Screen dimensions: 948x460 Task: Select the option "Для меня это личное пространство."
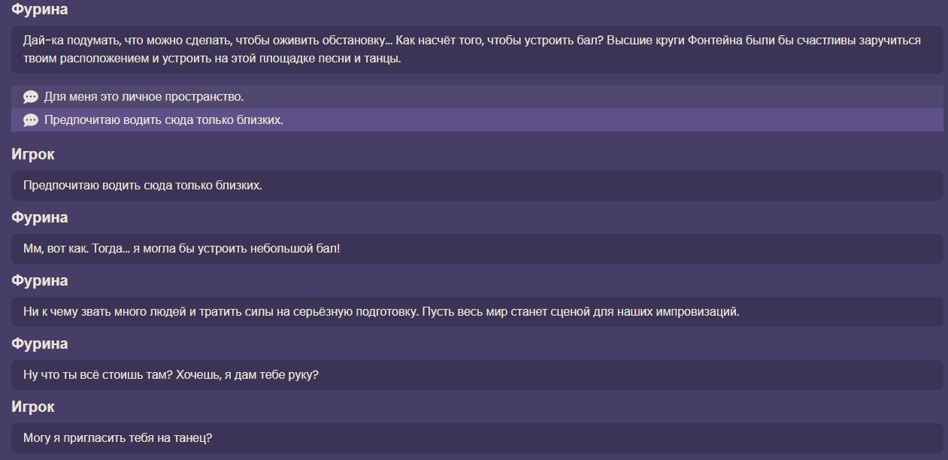point(144,97)
